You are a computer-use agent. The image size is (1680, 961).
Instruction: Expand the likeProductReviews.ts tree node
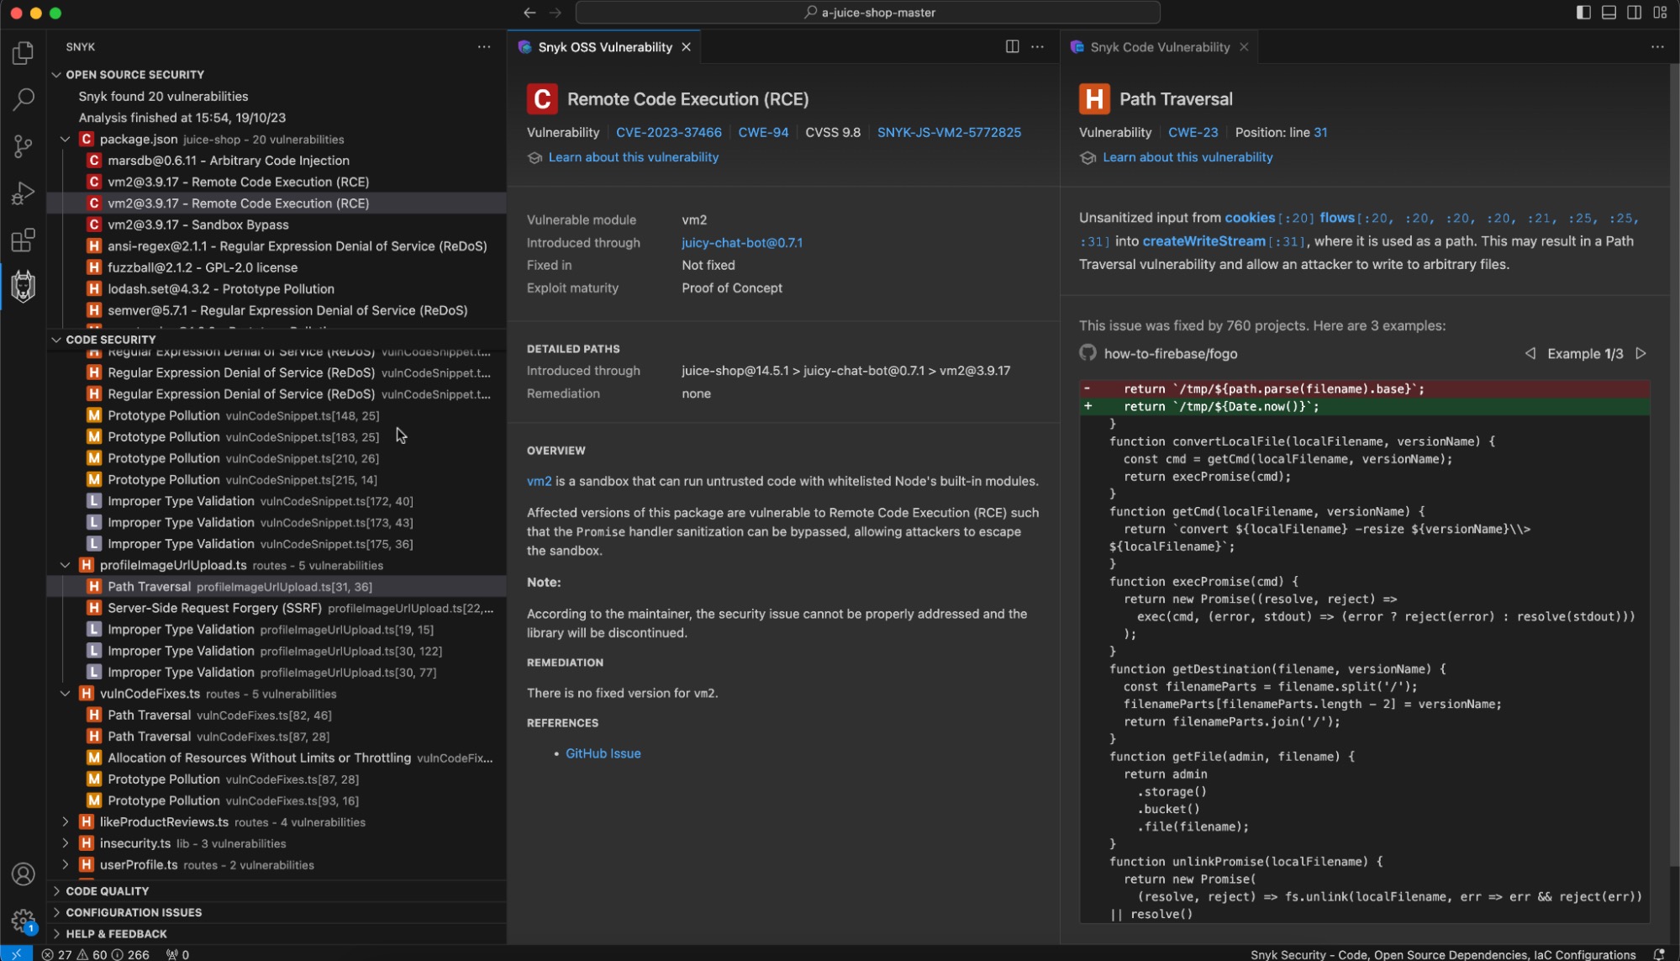click(x=66, y=822)
